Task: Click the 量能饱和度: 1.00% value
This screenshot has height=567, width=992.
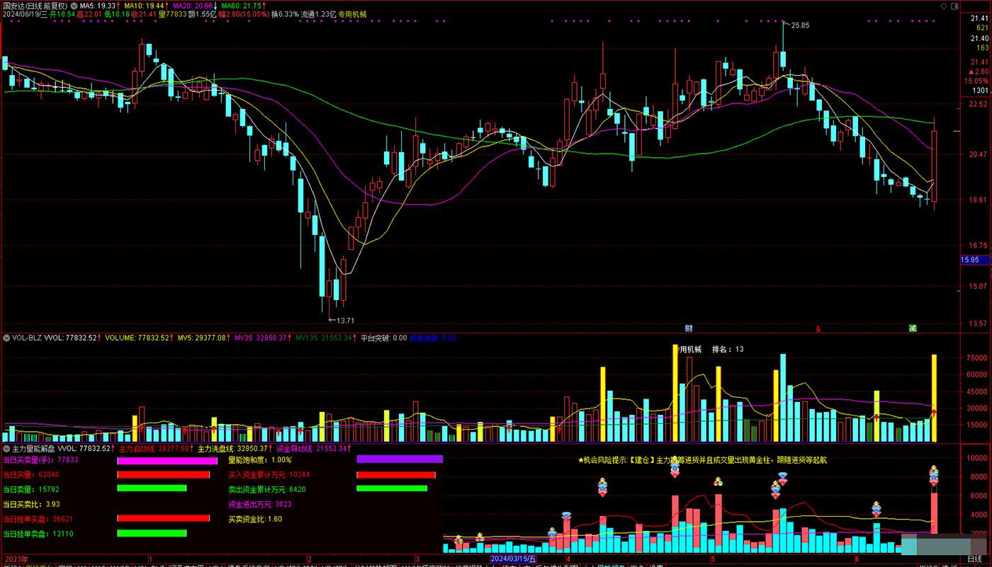Action: [260, 459]
